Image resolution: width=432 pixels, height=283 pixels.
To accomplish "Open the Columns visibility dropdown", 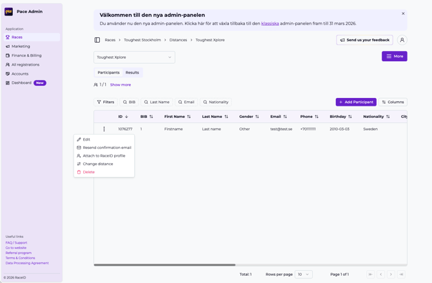I will pyautogui.click(x=393, y=102).
